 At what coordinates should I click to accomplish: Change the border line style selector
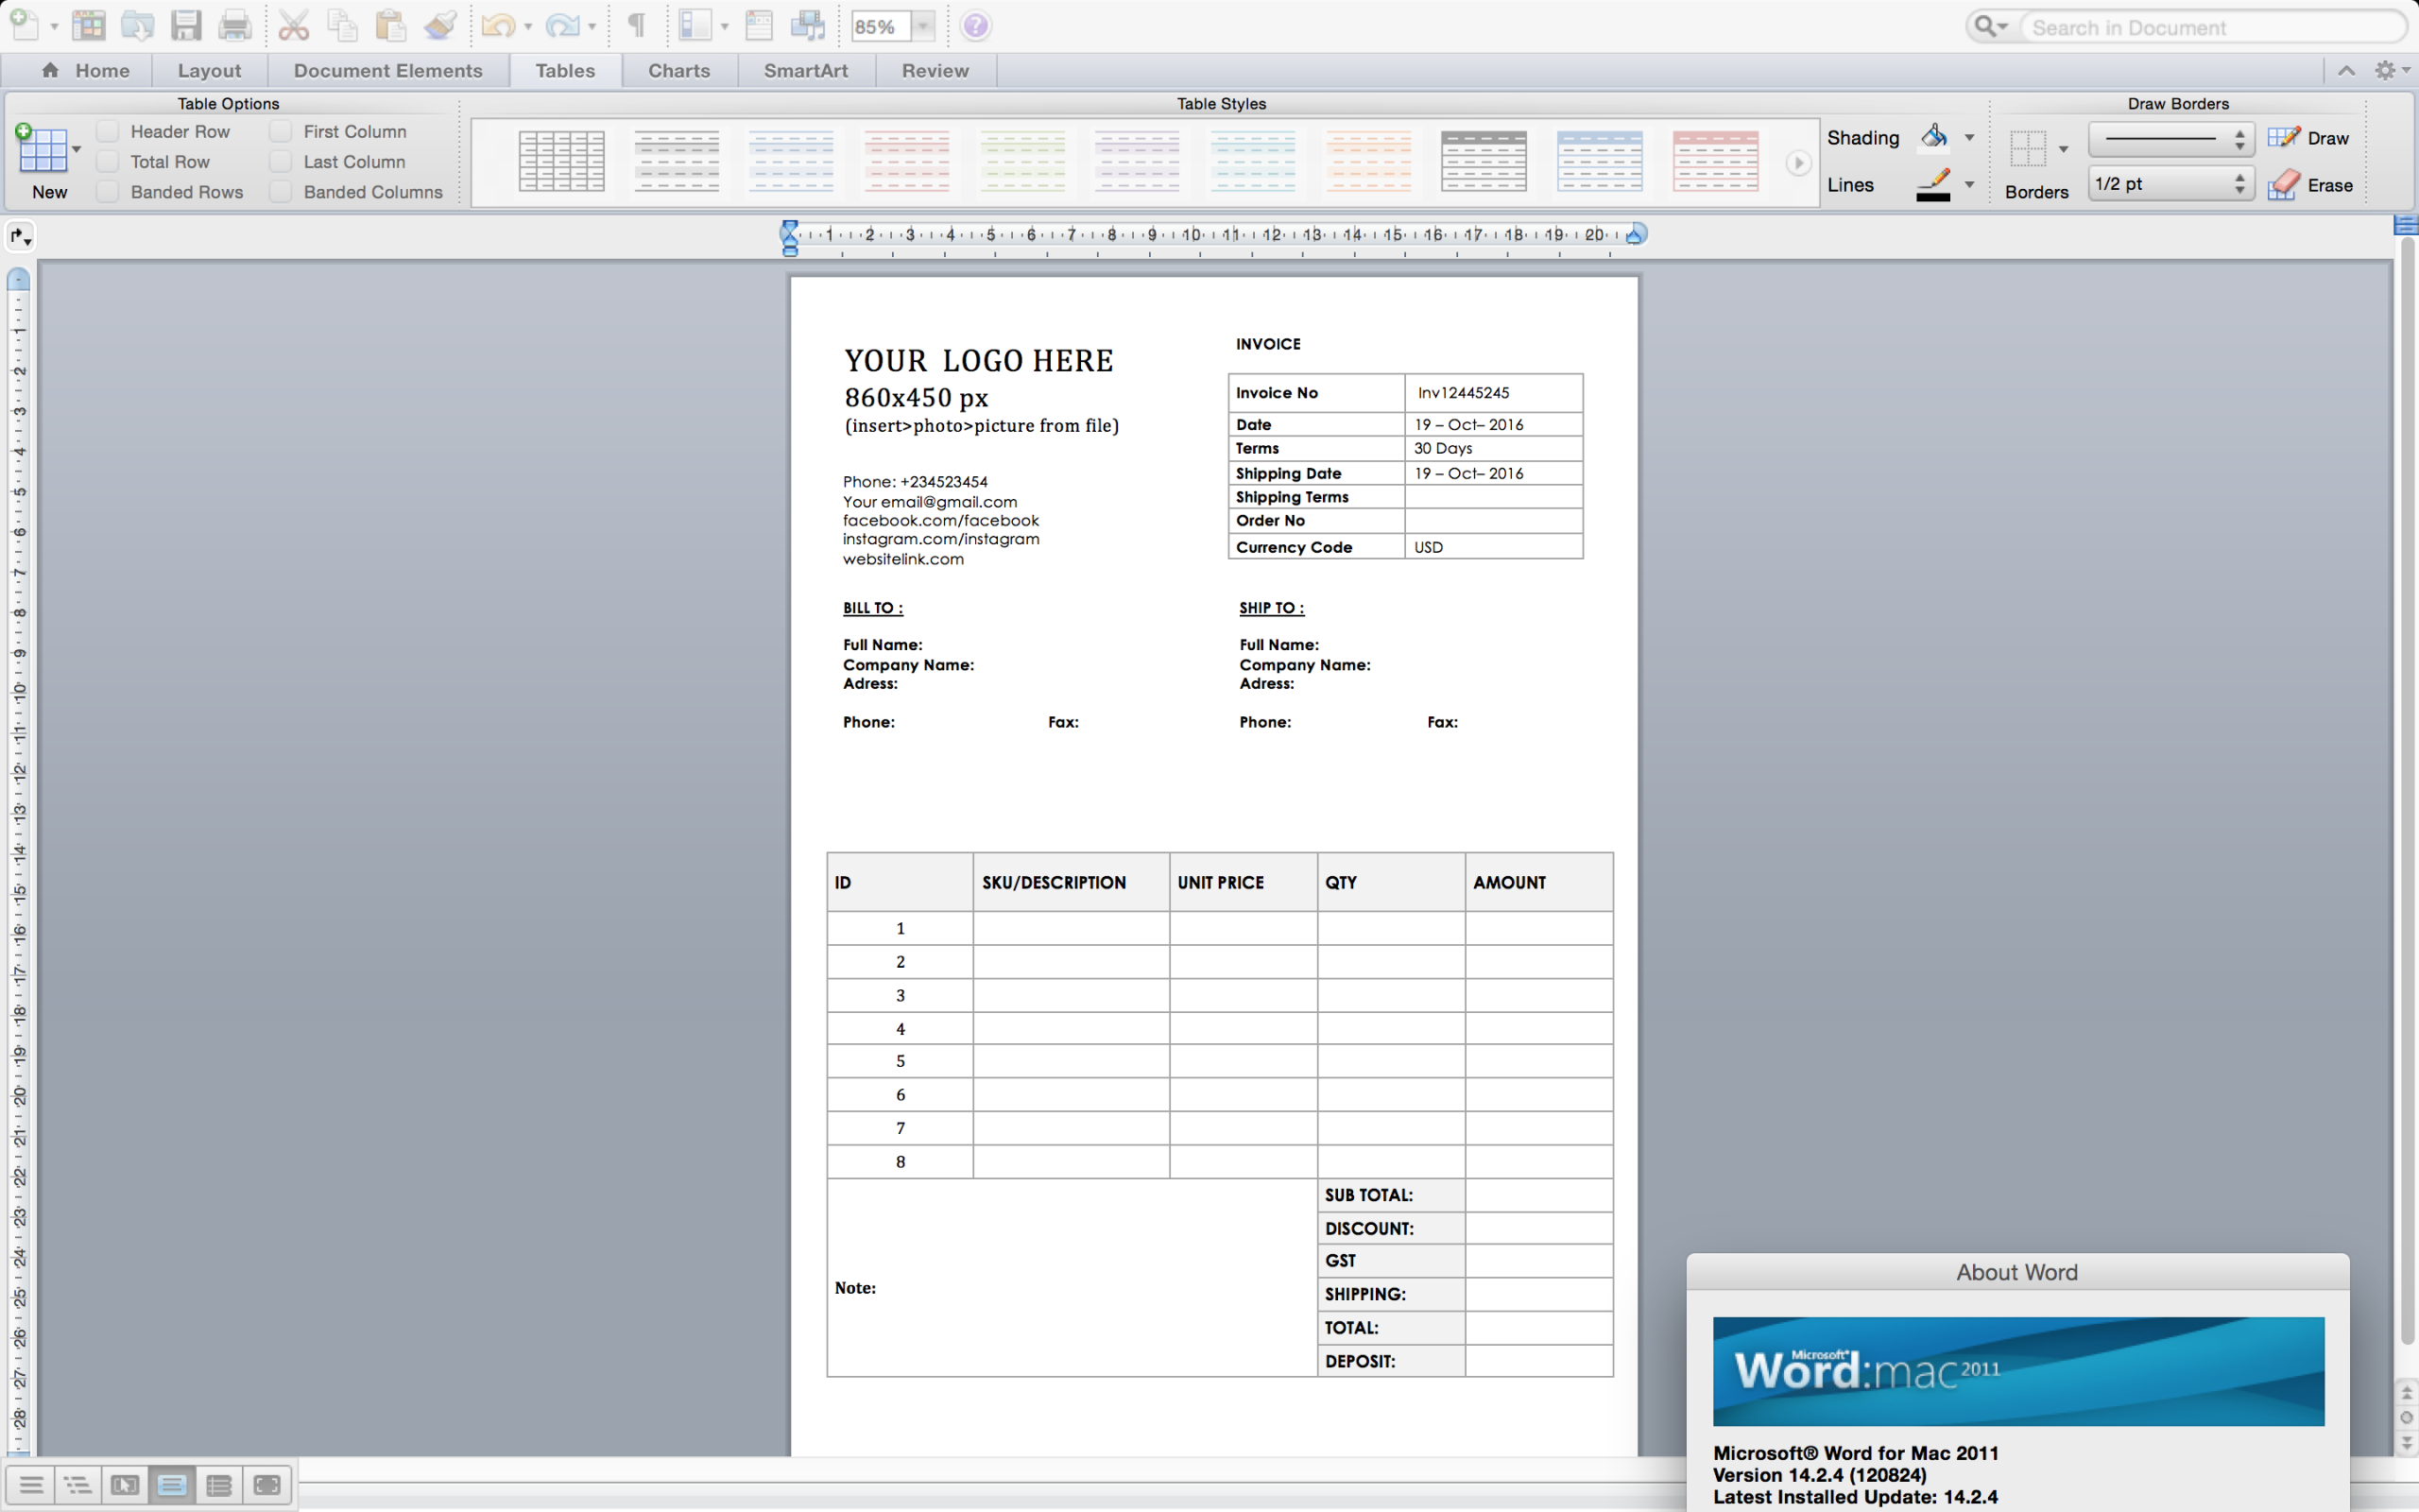coord(2170,138)
